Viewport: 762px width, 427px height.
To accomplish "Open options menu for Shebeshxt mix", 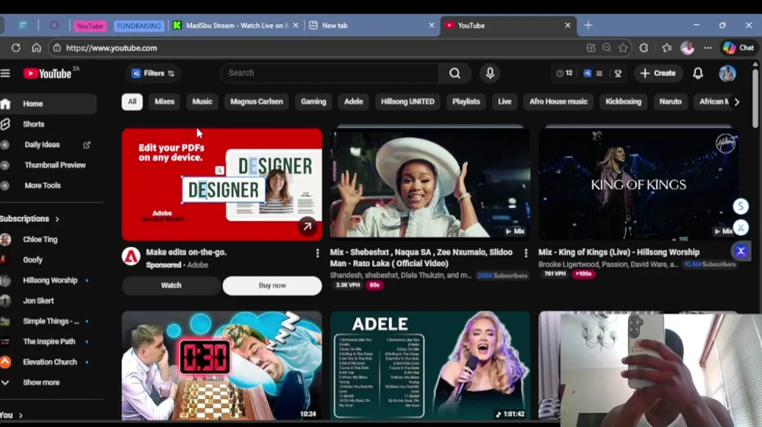I will pyautogui.click(x=526, y=253).
